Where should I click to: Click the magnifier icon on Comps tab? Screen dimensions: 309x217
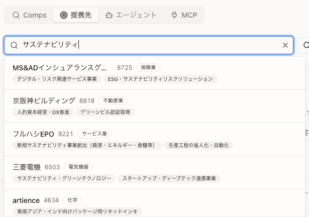[x=16, y=15]
